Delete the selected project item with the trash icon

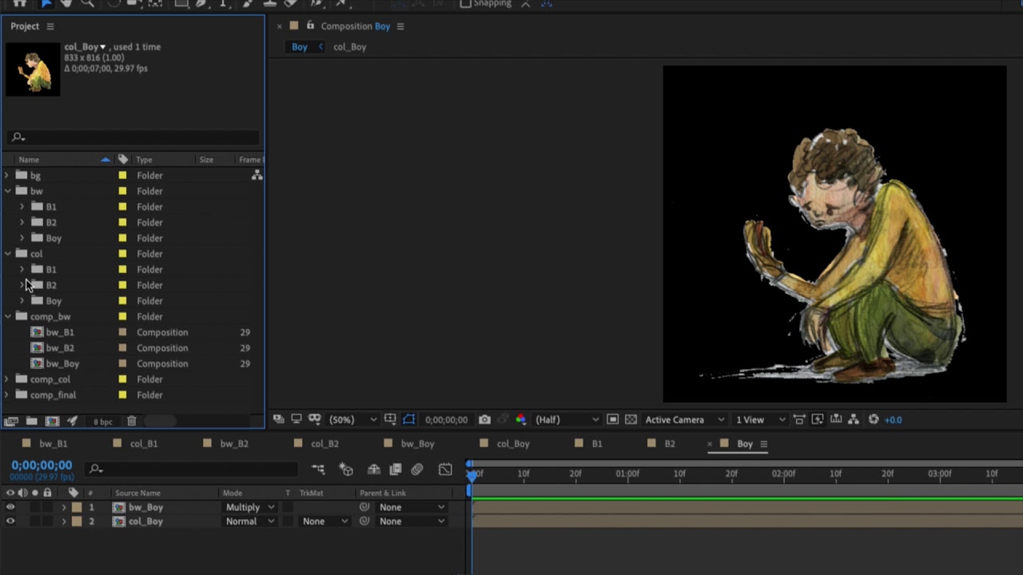pos(132,421)
